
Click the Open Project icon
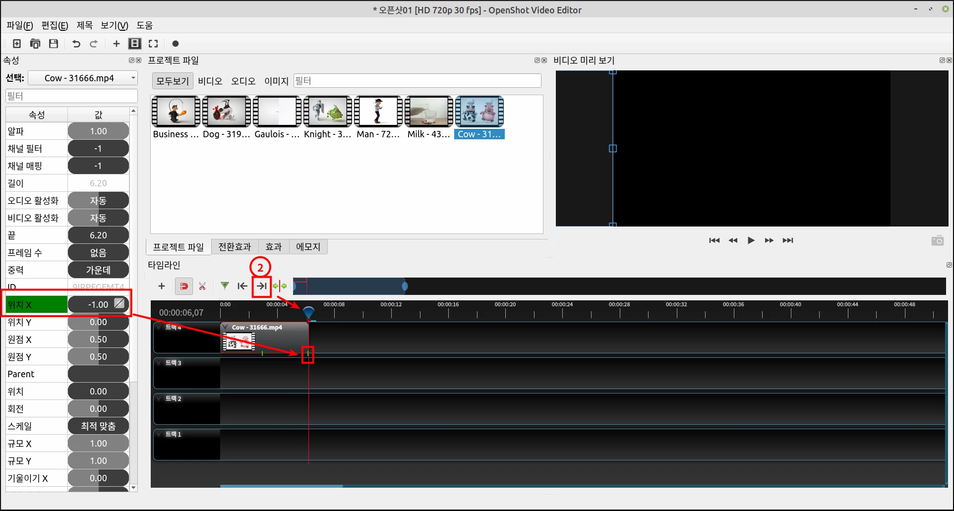(35, 44)
